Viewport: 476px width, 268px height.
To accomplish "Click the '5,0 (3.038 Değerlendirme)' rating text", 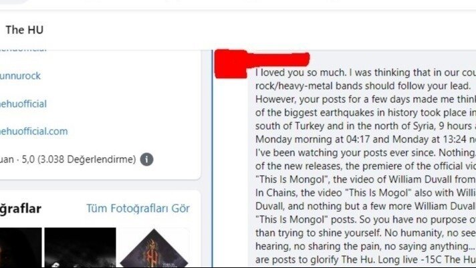I will tap(79, 159).
